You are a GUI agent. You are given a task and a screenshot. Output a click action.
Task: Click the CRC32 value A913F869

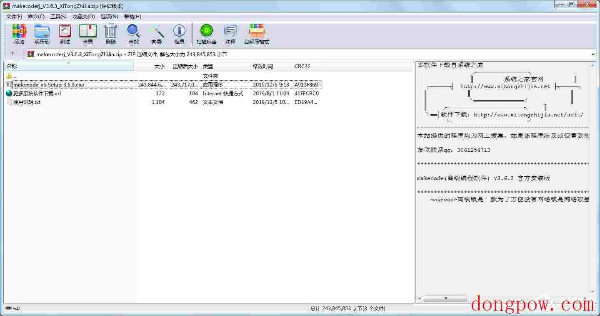coord(306,84)
